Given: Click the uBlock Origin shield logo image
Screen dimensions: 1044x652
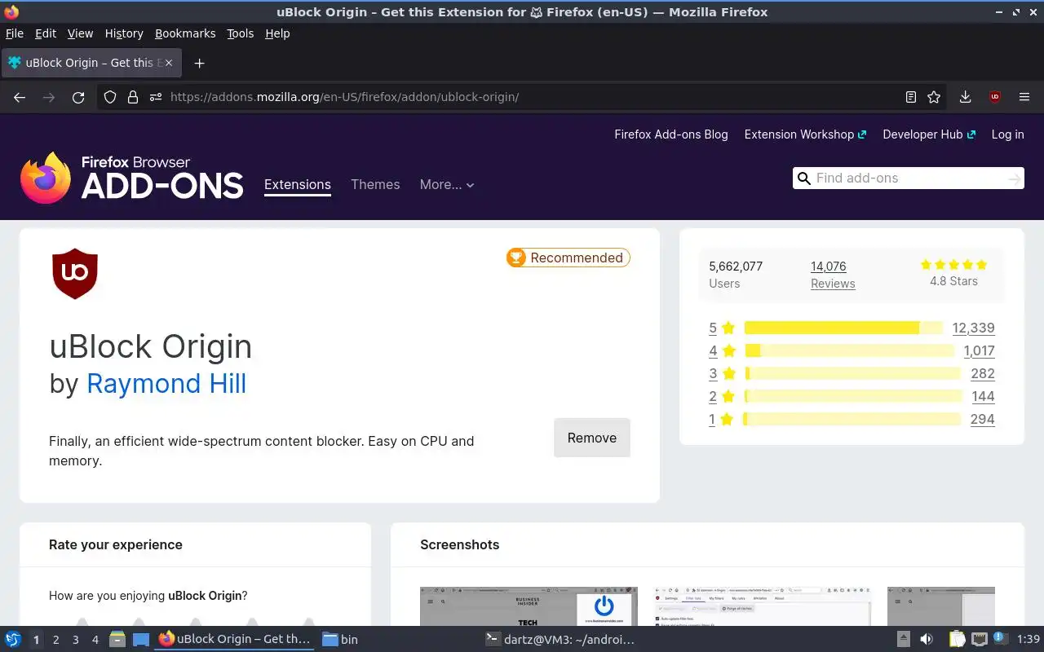Looking at the screenshot, I should coord(75,274).
